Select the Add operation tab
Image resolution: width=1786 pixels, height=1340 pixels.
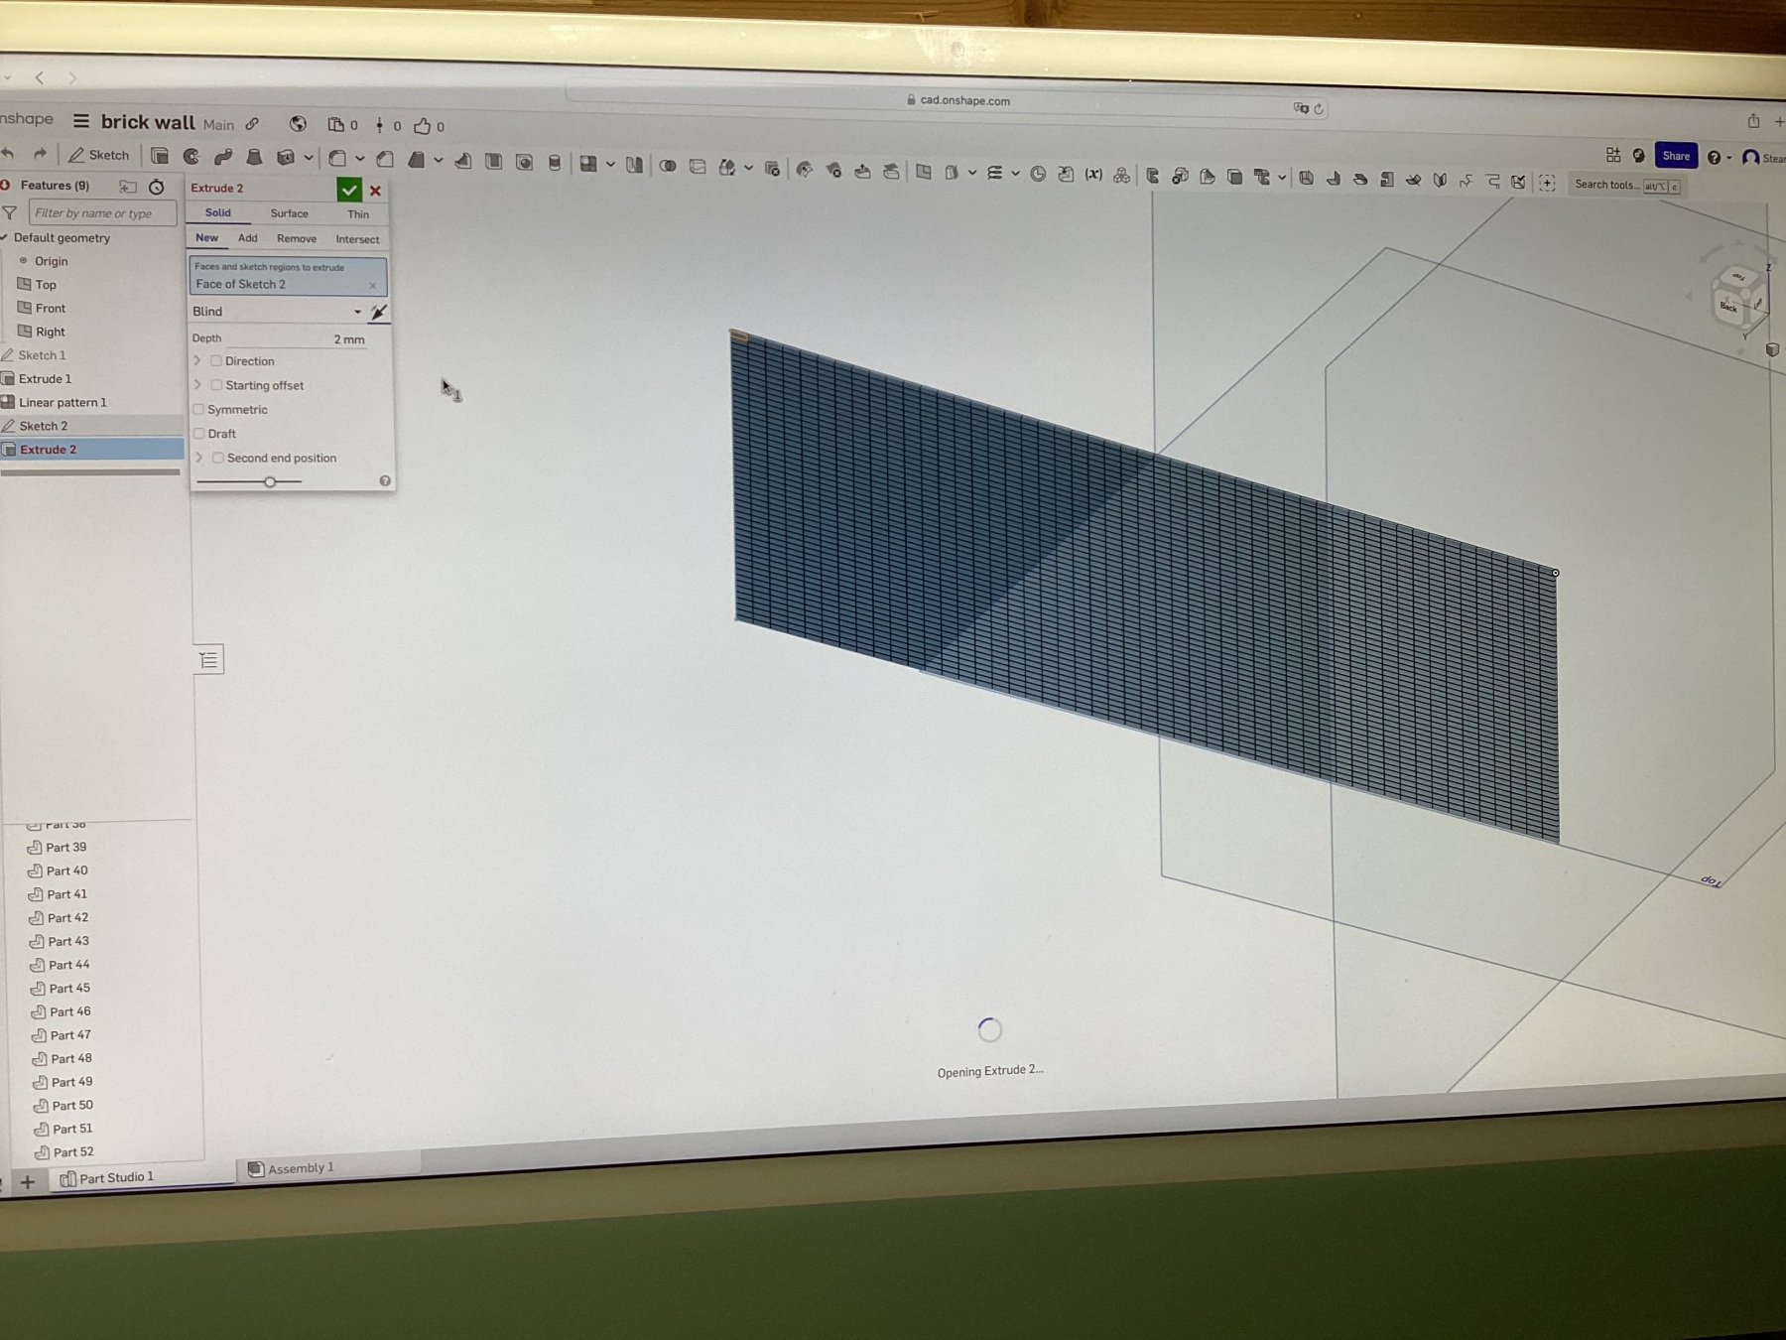[x=248, y=238]
